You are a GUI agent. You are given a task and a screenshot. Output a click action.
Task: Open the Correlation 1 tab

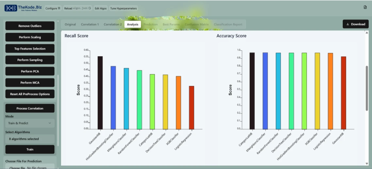coord(89,24)
